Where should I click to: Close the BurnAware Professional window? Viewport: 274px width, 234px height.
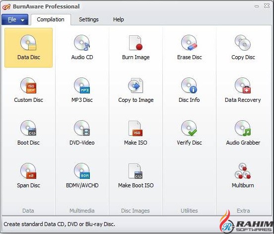(x=267, y=6)
